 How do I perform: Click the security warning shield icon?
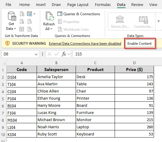7,43
